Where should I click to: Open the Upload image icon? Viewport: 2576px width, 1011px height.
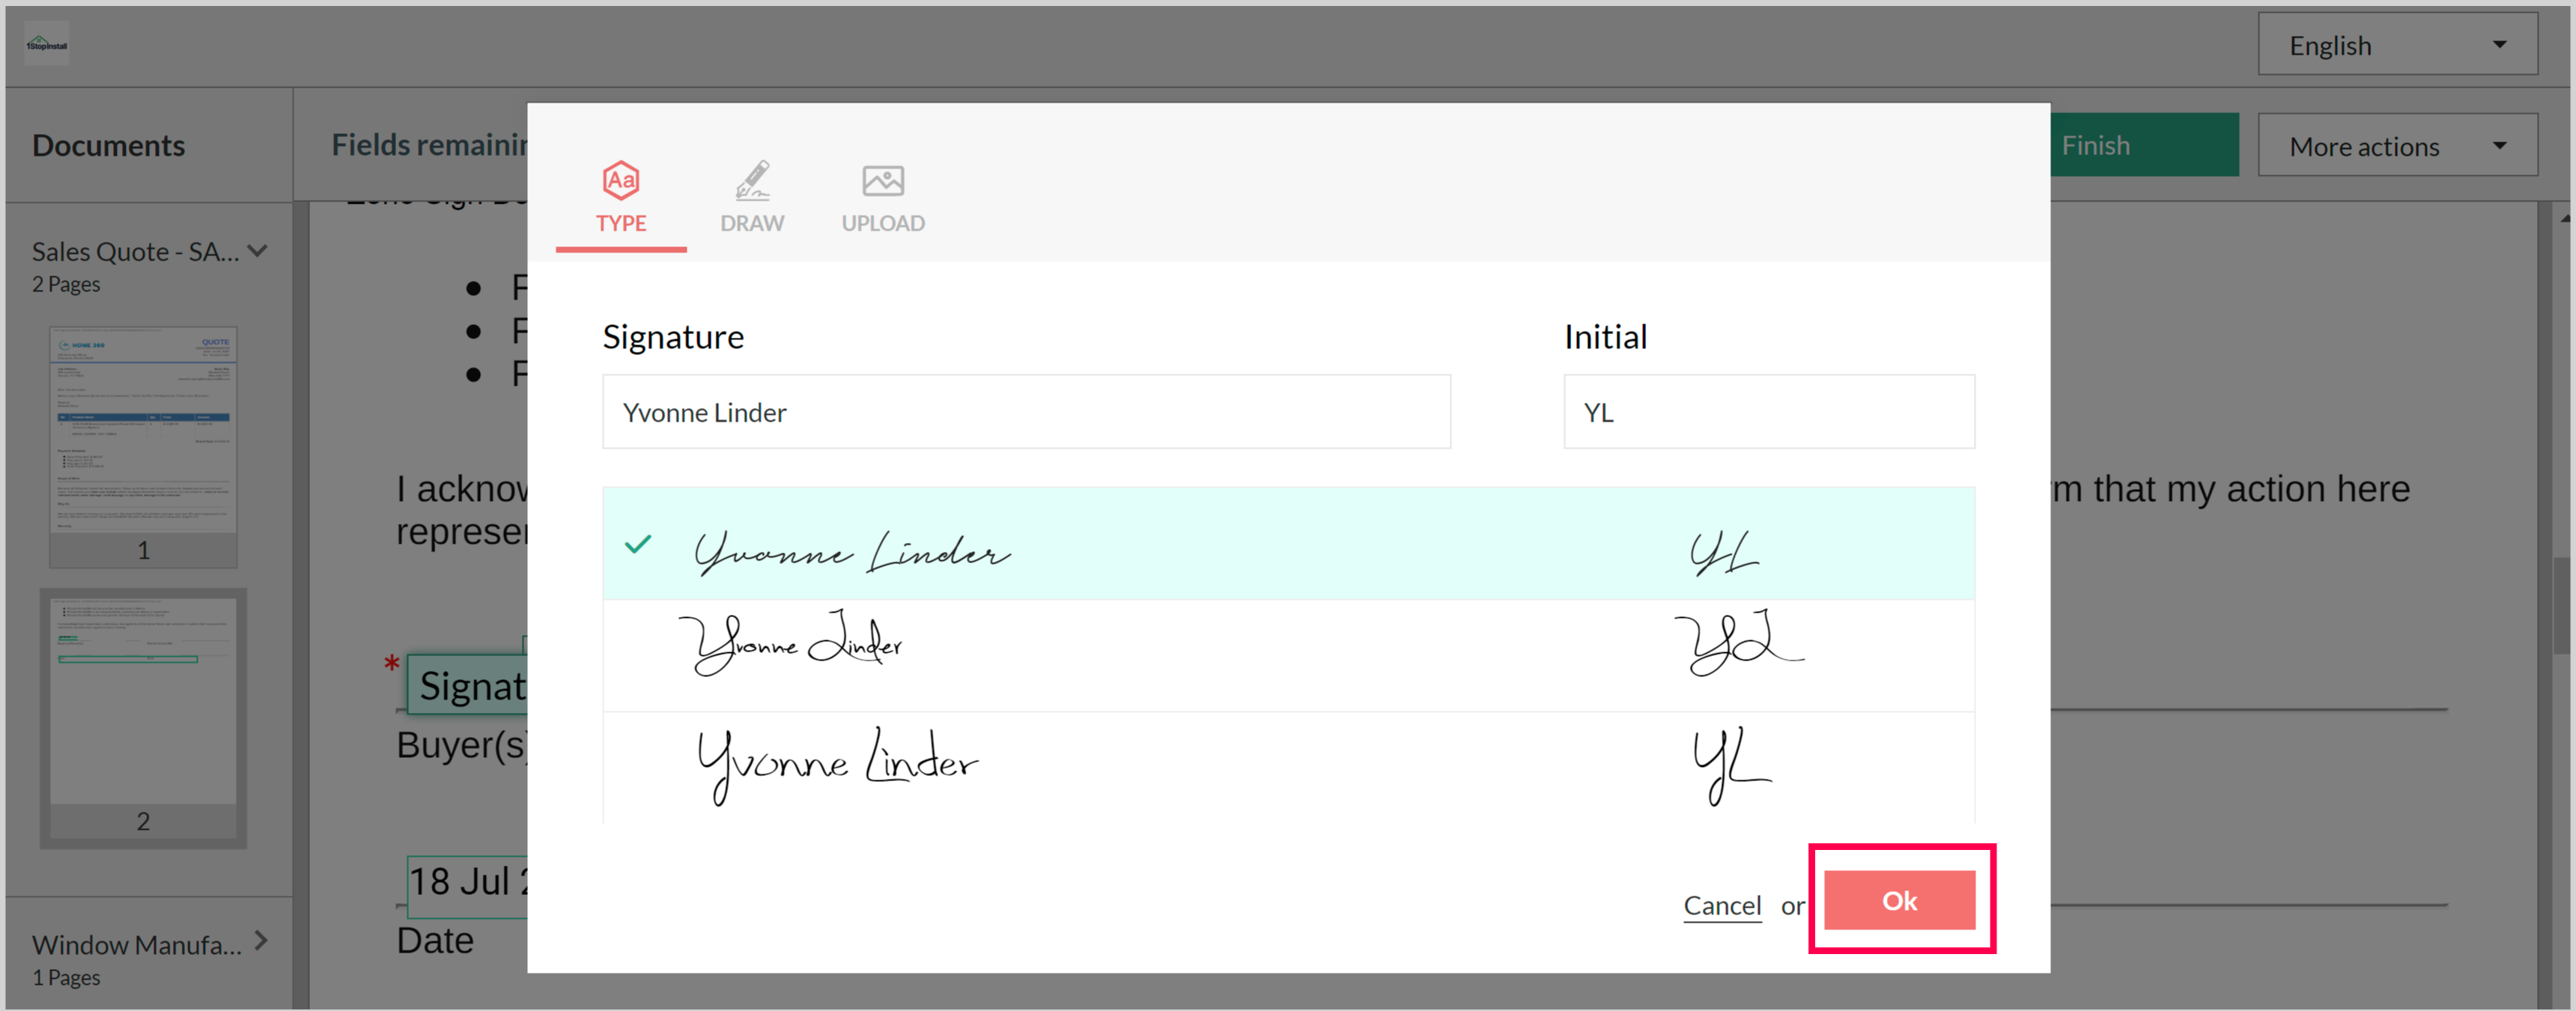882,181
